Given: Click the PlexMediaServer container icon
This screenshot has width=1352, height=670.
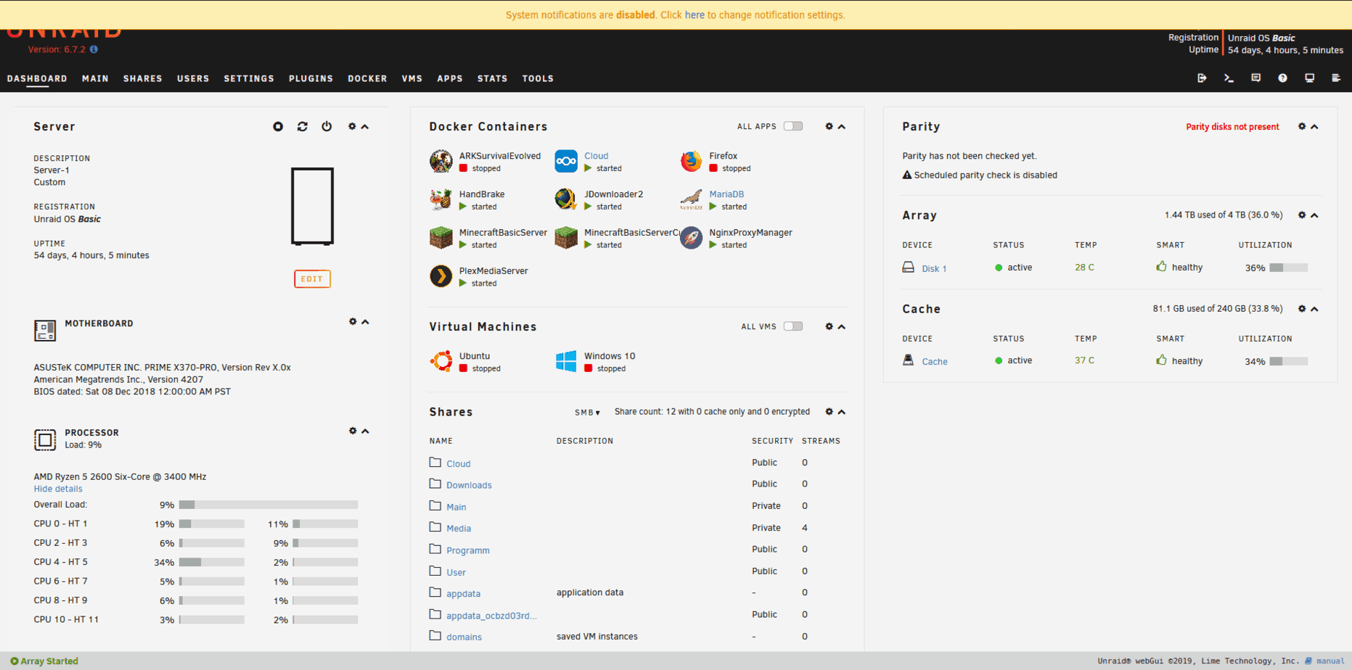Looking at the screenshot, I should tap(441, 276).
